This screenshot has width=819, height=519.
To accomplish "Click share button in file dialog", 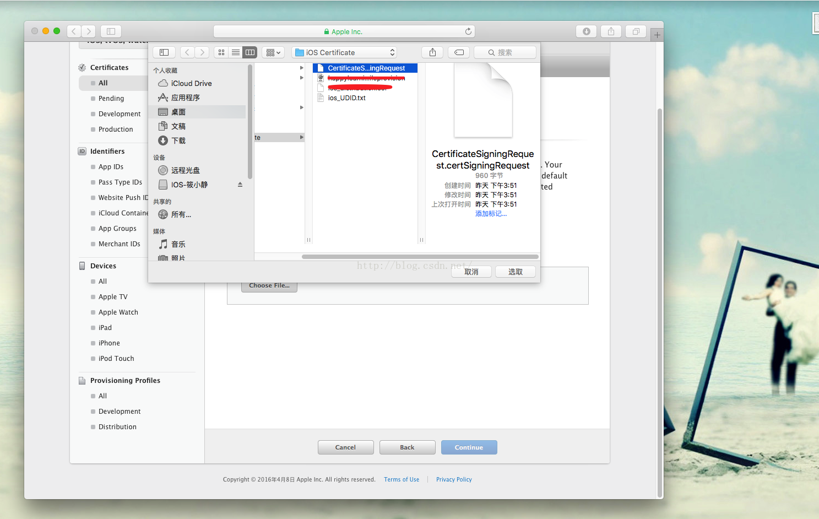I will click(432, 52).
